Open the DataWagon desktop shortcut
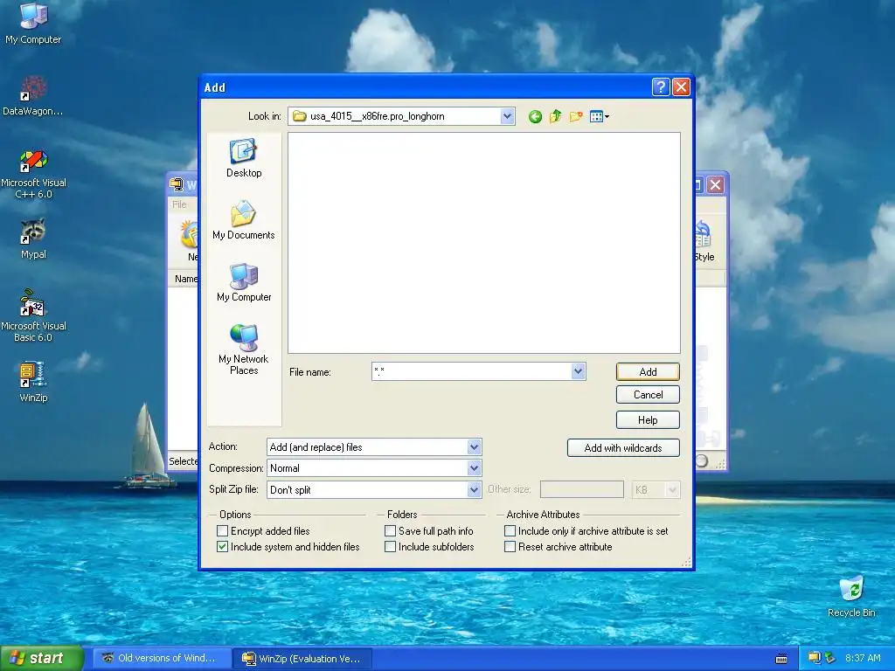The width and height of the screenshot is (895, 671). [33, 96]
